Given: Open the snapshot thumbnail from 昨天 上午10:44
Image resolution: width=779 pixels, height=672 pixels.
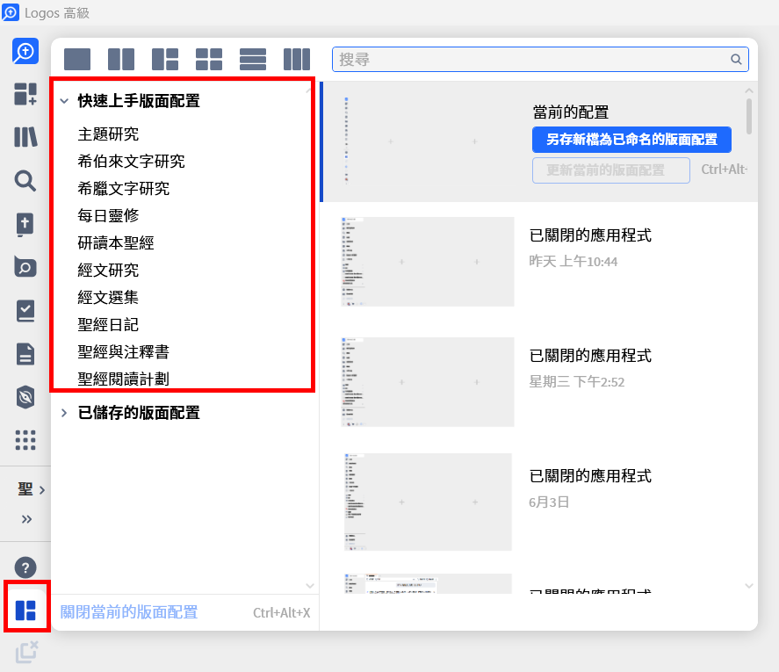Looking at the screenshot, I should (427, 262).
